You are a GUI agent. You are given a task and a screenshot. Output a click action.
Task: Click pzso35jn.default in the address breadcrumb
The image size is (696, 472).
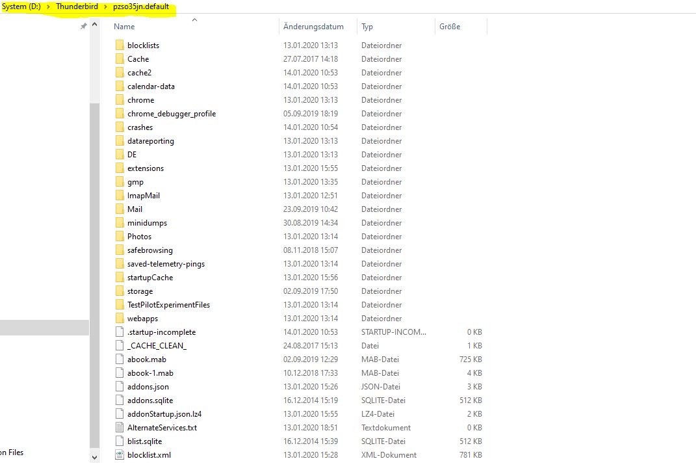(141, 7)
